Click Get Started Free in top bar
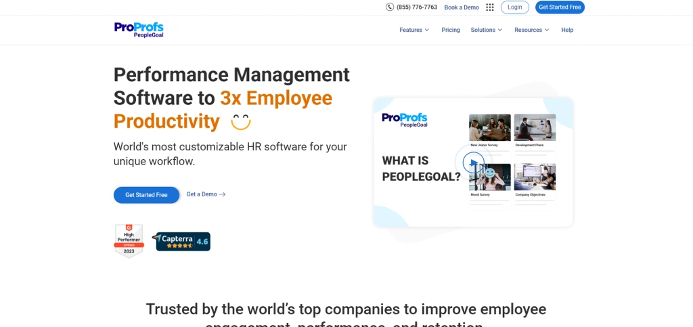 [x=560, y=7]
